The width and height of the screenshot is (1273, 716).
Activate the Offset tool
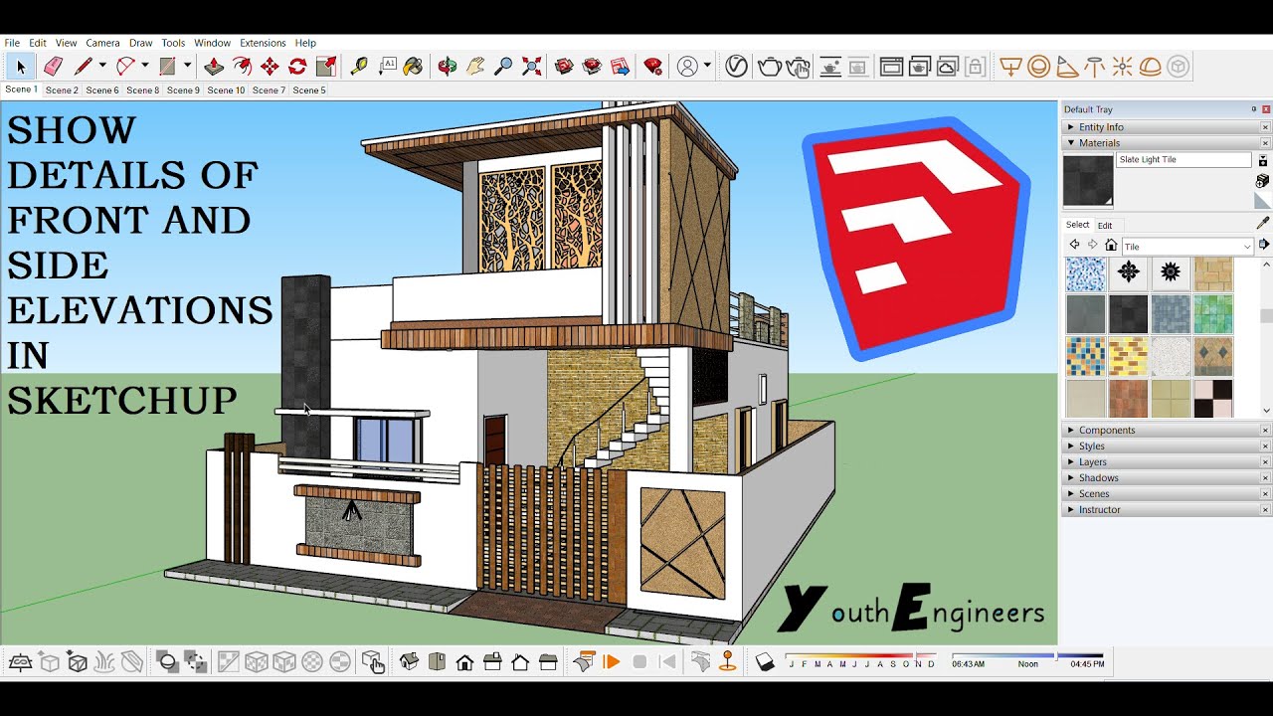tap(242, 67)
